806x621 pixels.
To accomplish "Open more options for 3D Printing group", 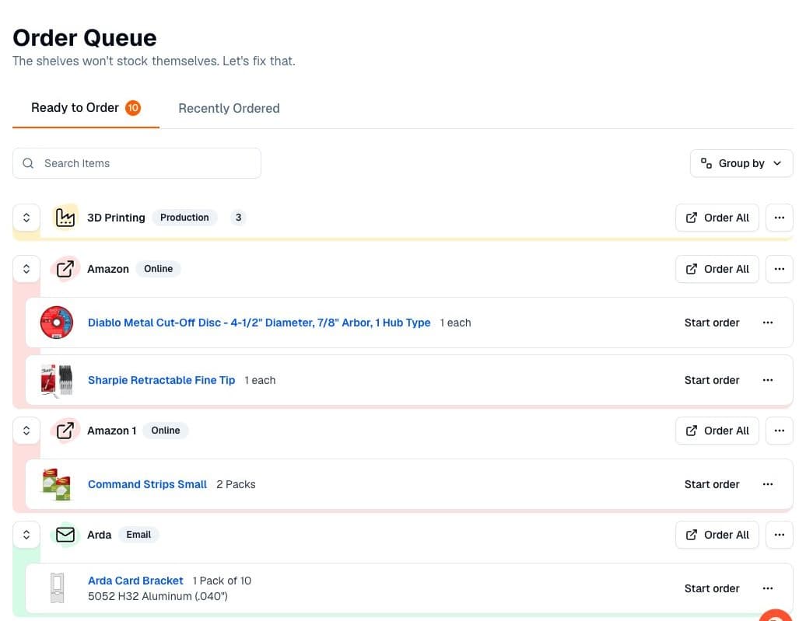I will [780, 218].
